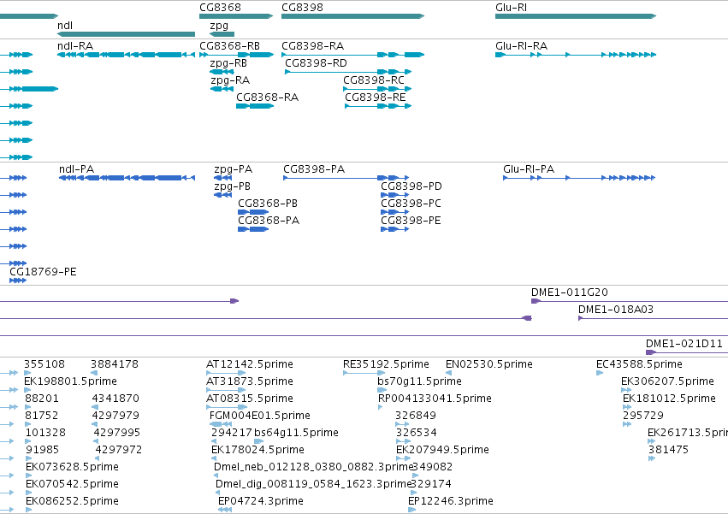Select EST 4297995
Viewport: 728px width, 514px height.
pos(97,441)
